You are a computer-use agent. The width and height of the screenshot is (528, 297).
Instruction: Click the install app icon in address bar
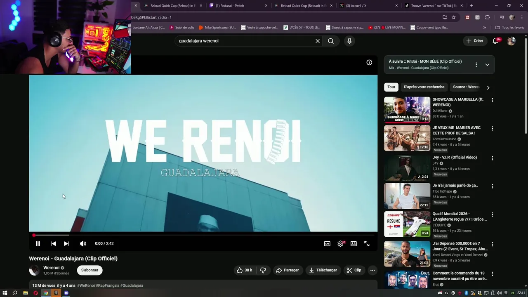(445, 17)
